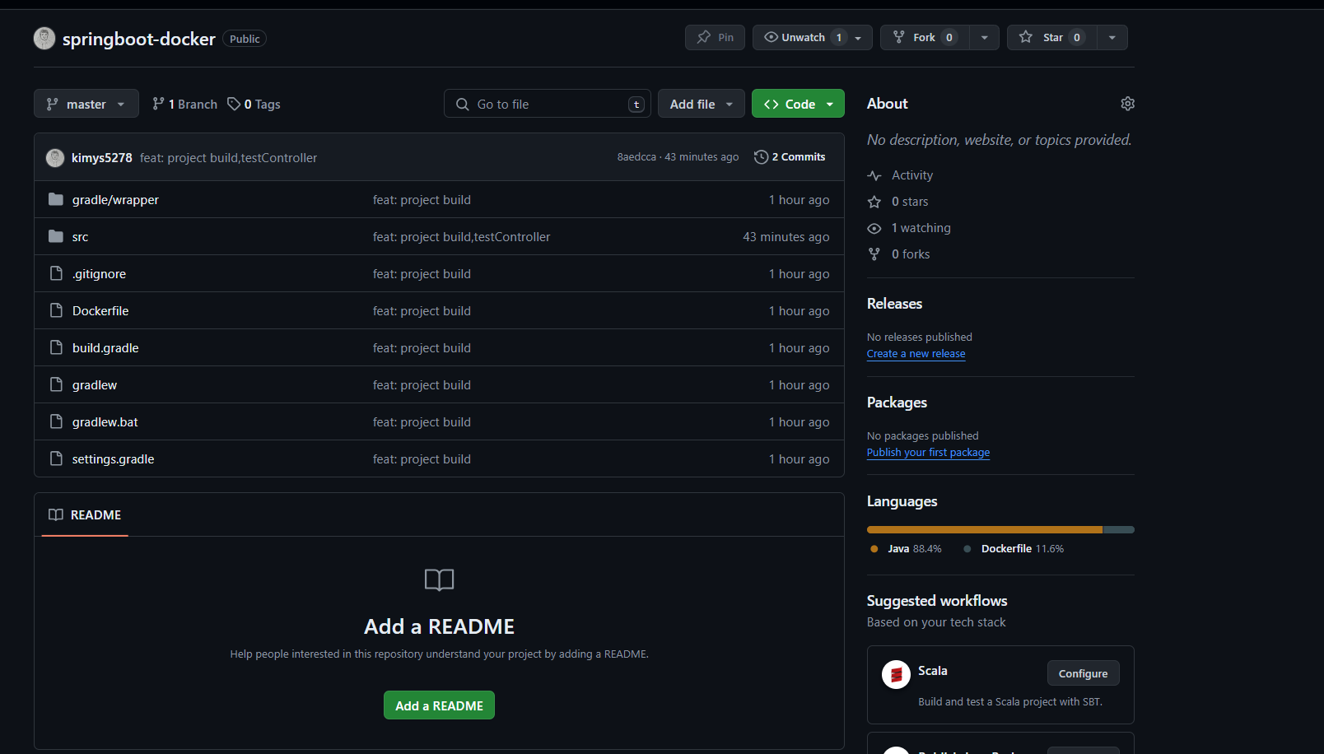This screenshot has height=754, width=1324.
Task: Click the green Add a README button
Action: pos(439,705)
